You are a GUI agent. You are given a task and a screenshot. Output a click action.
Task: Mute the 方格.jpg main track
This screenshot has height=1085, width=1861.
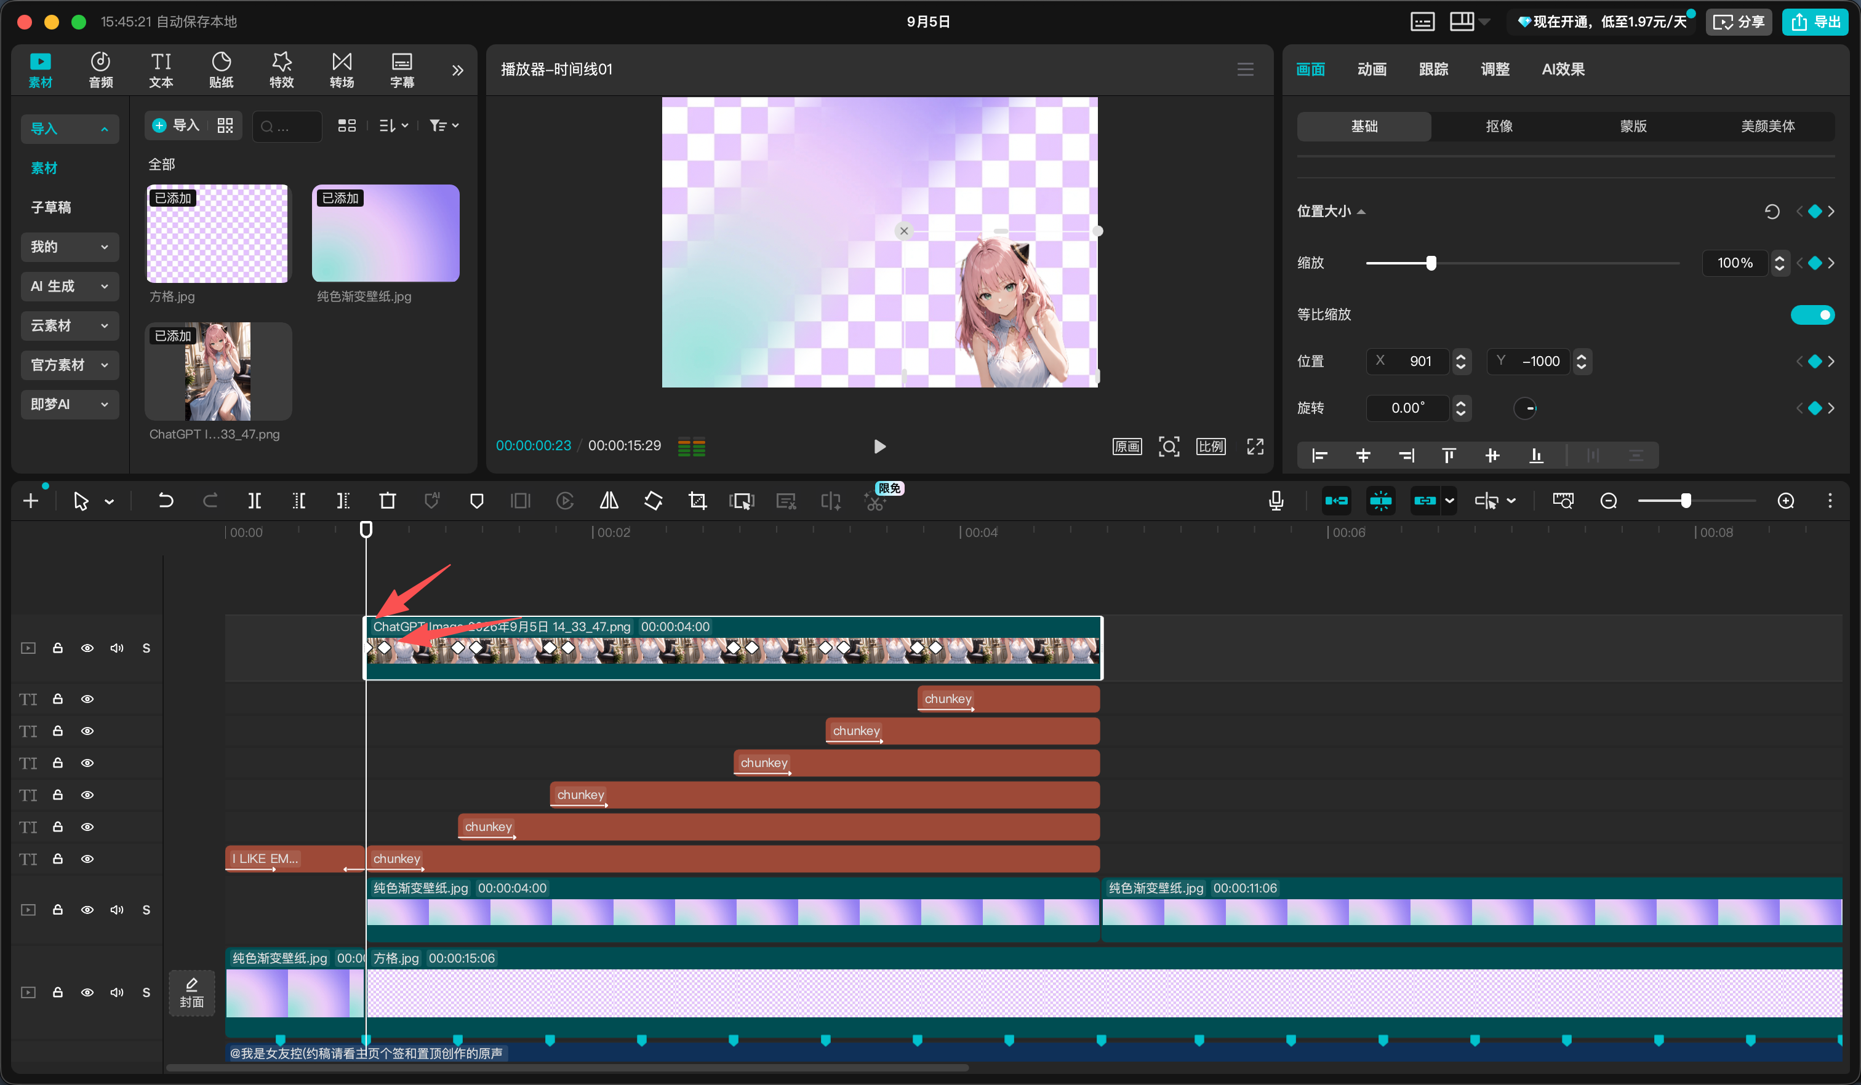[x=117, y=993]
